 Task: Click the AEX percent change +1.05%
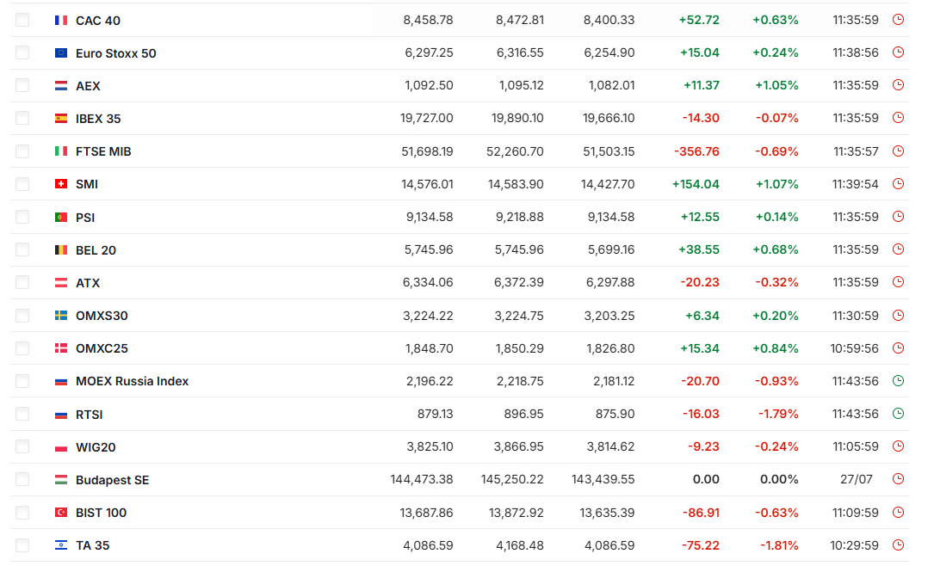click(776, 86)
